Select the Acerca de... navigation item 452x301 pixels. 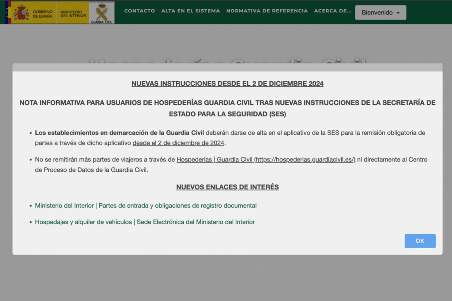click(333, 11)
